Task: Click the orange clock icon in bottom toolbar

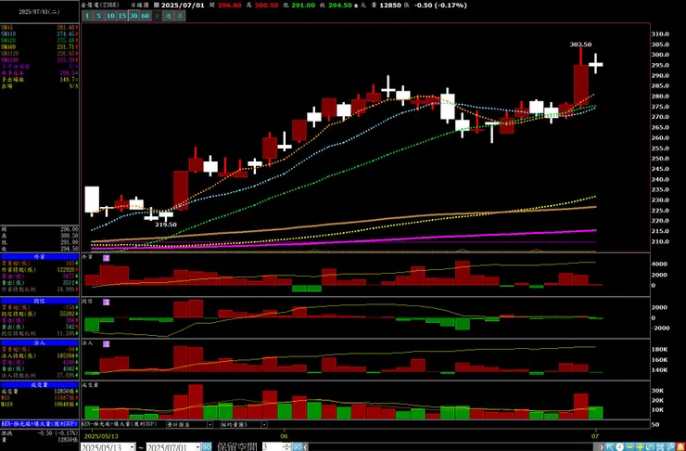Action: pyautogui.click(x=619, y=446)
